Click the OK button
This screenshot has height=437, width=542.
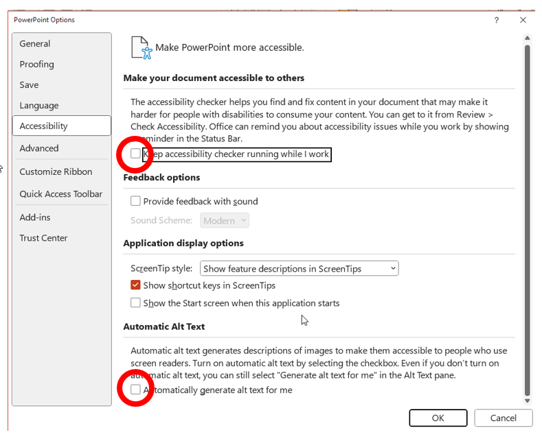click(438, 418)
